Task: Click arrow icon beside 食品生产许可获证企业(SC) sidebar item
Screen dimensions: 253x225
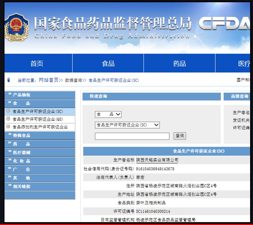Action: click(8, 111)
